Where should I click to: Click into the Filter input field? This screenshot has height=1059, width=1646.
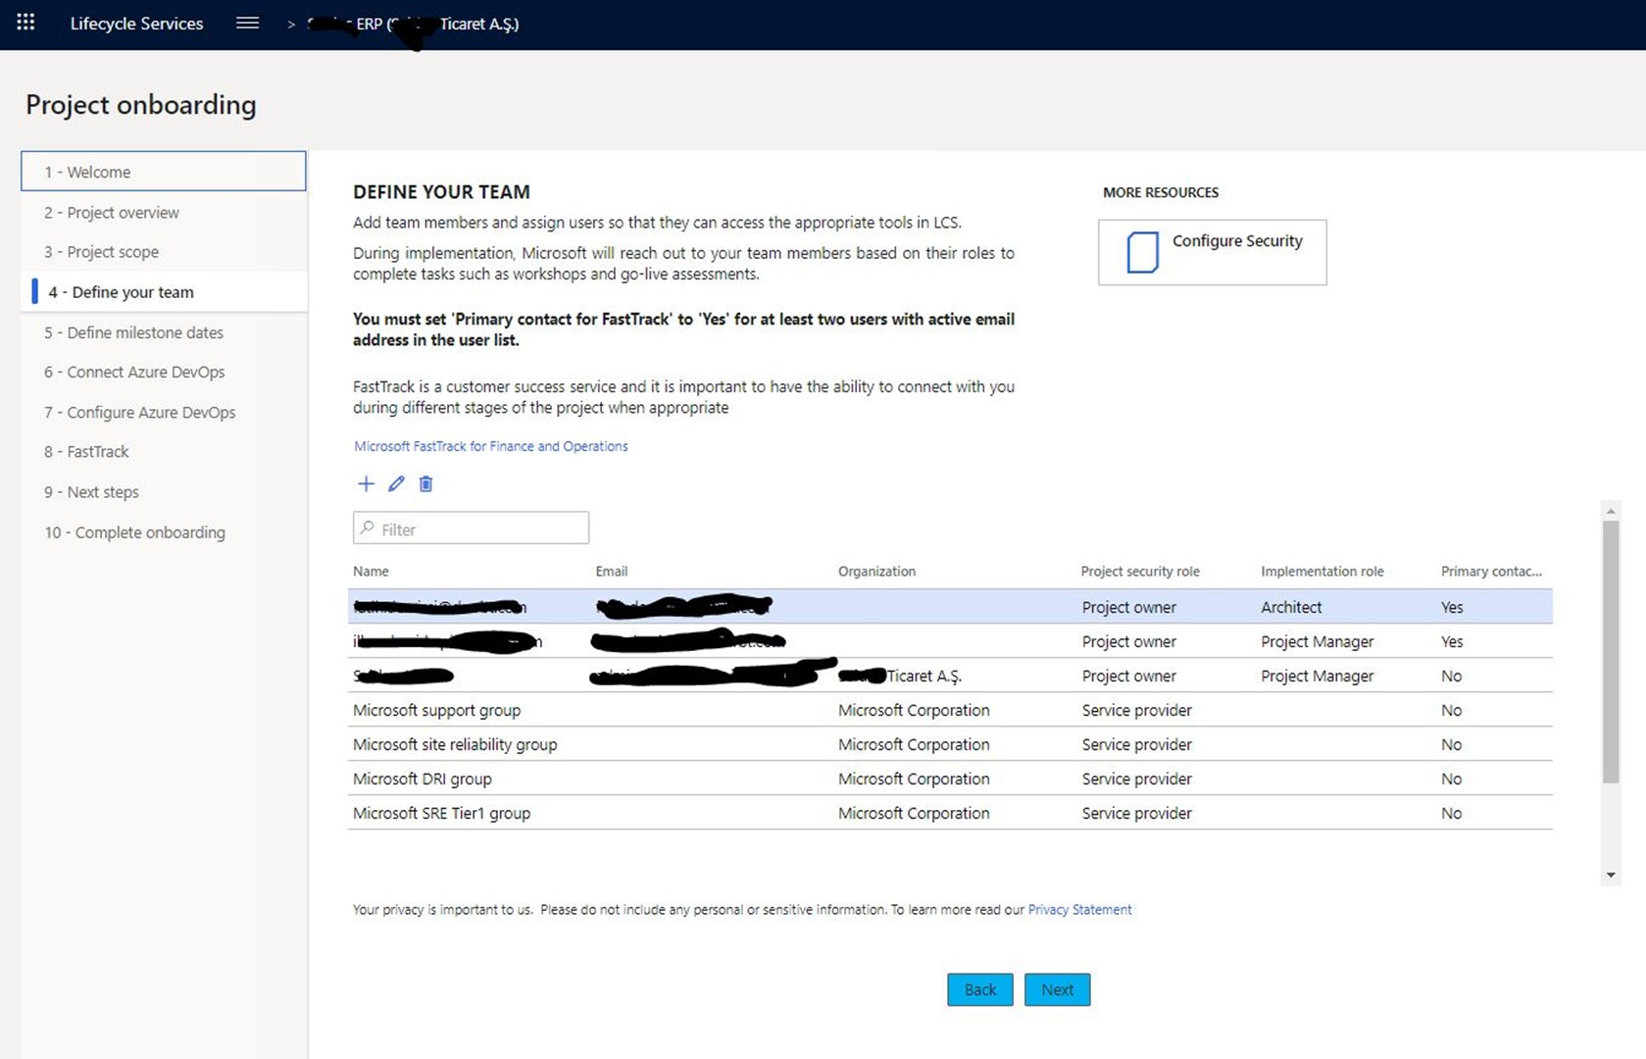pyautogui.click(x=471, y=528)
